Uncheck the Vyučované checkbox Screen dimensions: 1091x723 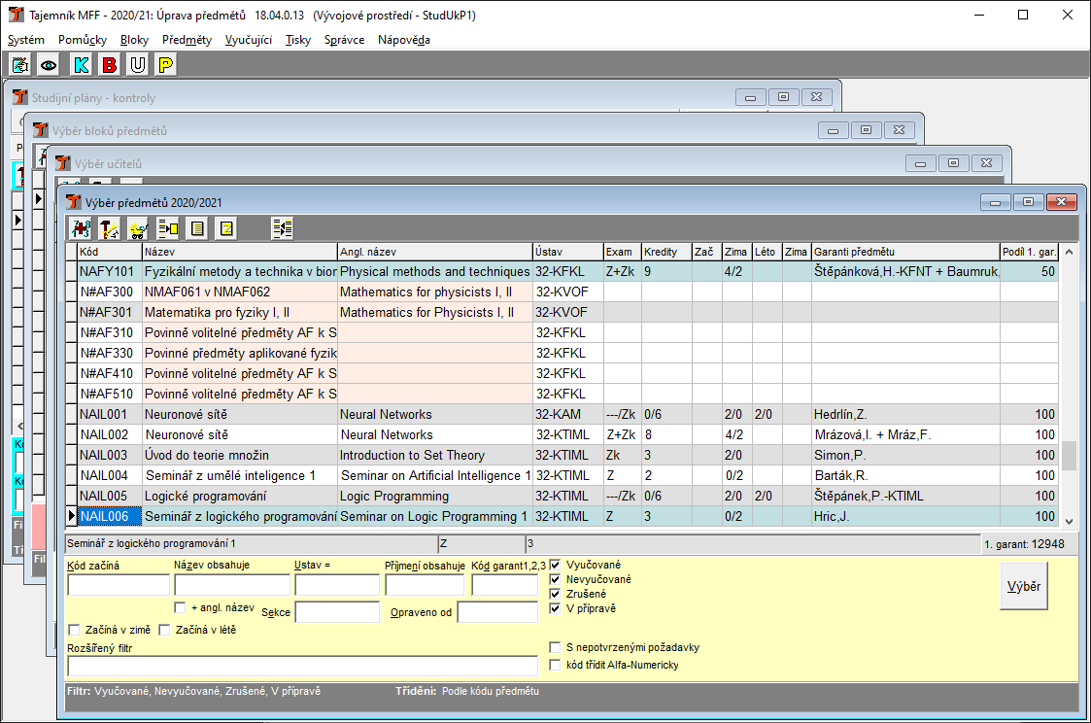556,565
